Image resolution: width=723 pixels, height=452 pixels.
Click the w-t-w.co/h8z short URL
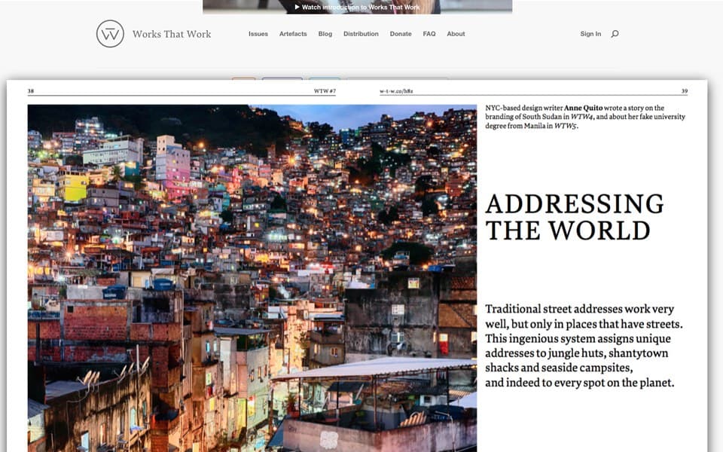(396, 91)
